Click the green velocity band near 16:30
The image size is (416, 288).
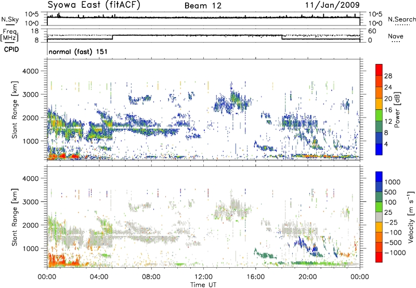pyautogui.click(x=265, y=255)
